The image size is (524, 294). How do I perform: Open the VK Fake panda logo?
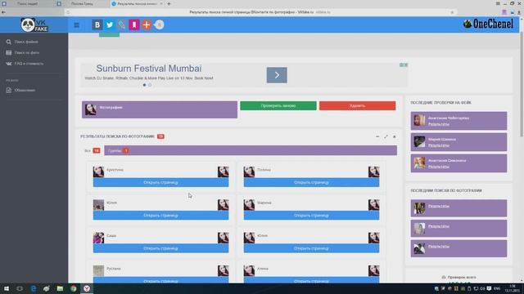(34, 25)
